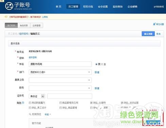Image resolution: width=166 pixels, height=128 pixels.
Task: Click the help icon next to 角色
Action: click(23, 103)
